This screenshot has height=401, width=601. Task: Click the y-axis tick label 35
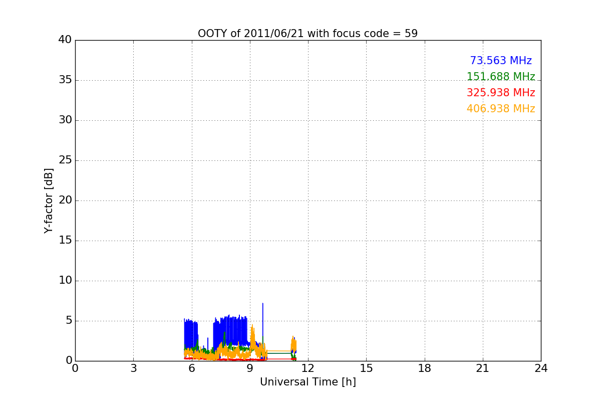pos(65,80)
